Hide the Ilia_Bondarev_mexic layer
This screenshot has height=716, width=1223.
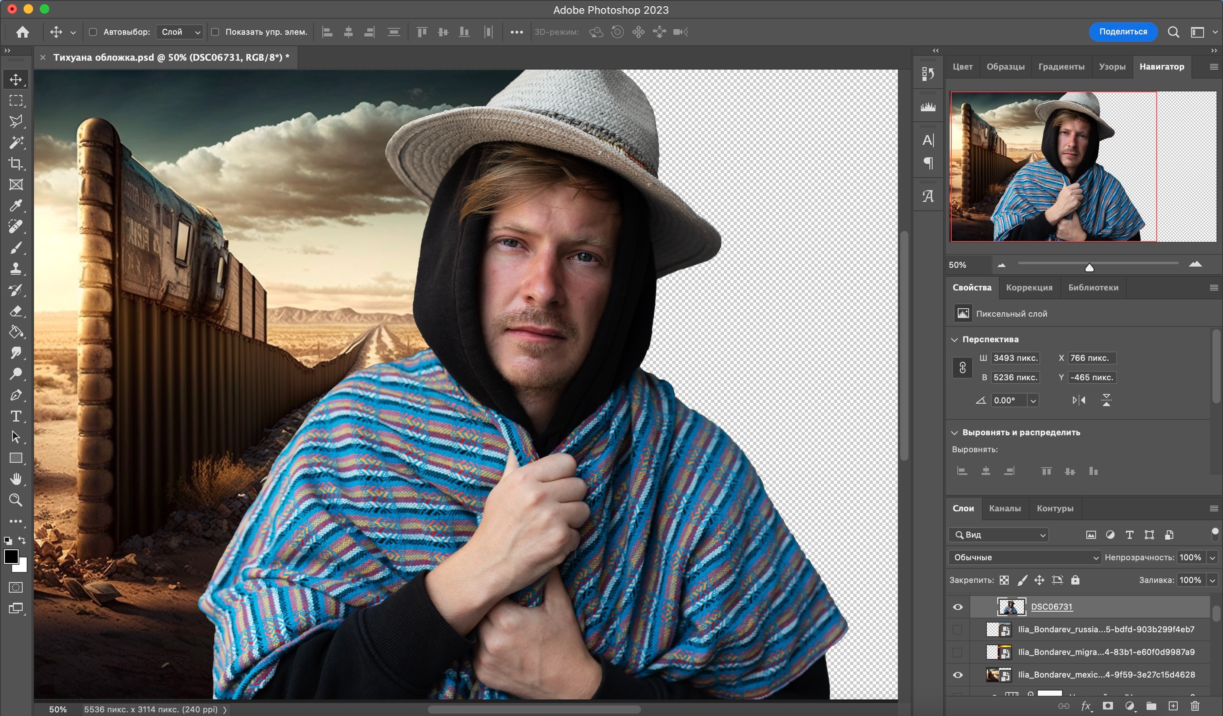958,675
